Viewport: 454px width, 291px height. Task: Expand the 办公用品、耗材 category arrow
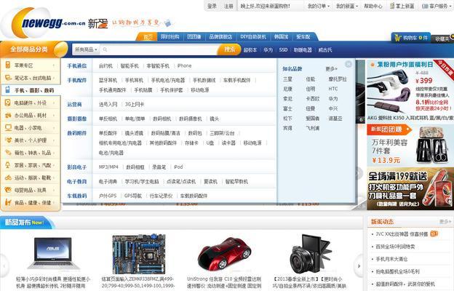click(54, 115)
